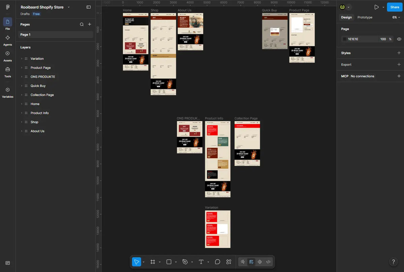Open the Move tool options chevron

[143, 262]
